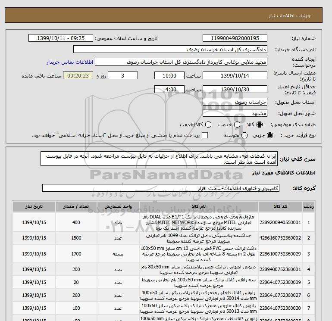
Task: Click product code 2289200940550001
Action: pyautogui.click(x=280, y=222)
